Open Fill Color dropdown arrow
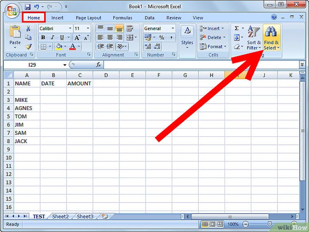The image size is (309, 232). coord(65,47)
